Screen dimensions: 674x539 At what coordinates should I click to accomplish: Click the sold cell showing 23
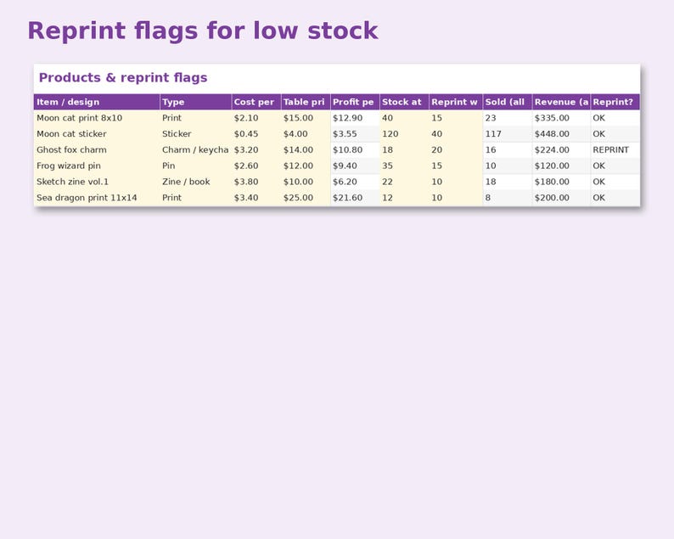click(508, 118)
